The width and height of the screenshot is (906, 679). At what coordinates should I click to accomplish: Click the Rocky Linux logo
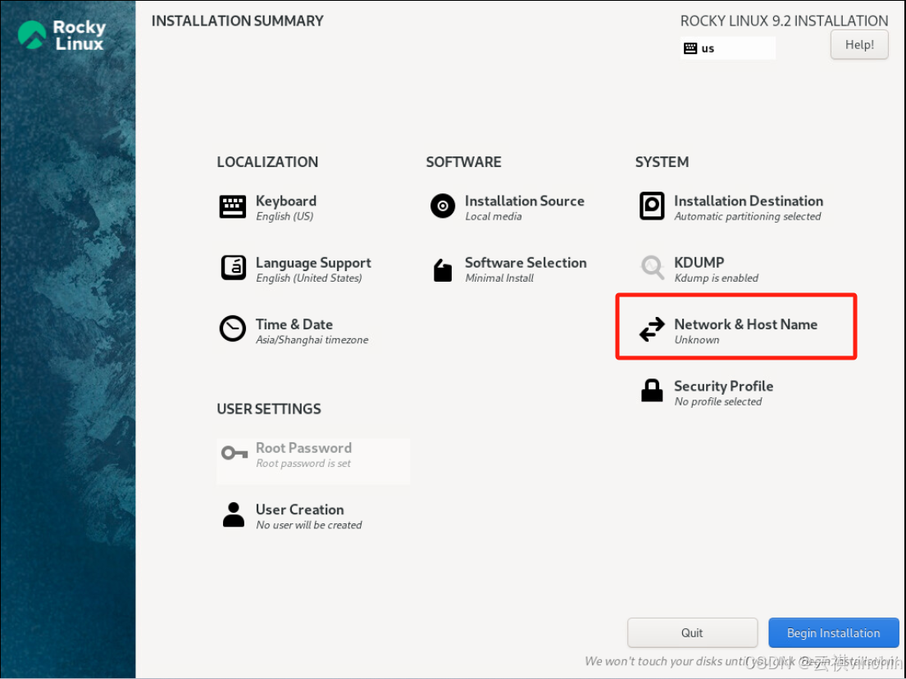click(61, 35)
